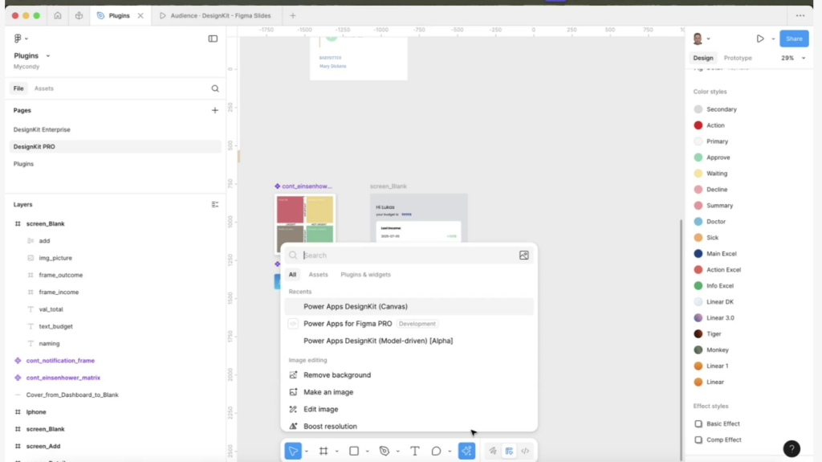822x462 pixels.
Task: Click the image search icon in search box
Action: tap(523, 256)
